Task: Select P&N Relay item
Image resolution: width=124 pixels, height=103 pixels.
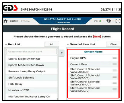Action: tap(31, 84)
